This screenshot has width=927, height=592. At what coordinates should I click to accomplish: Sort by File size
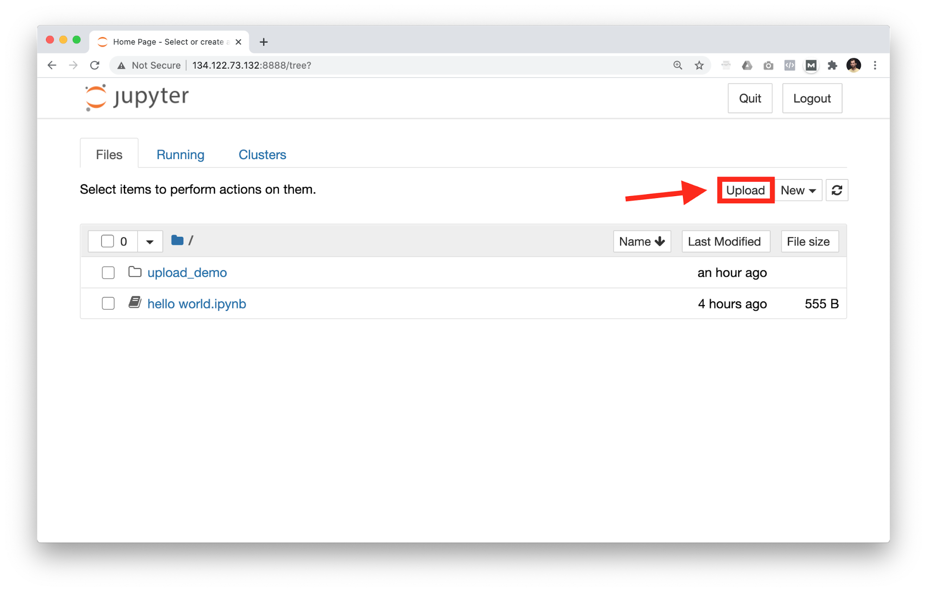point(809,242)
